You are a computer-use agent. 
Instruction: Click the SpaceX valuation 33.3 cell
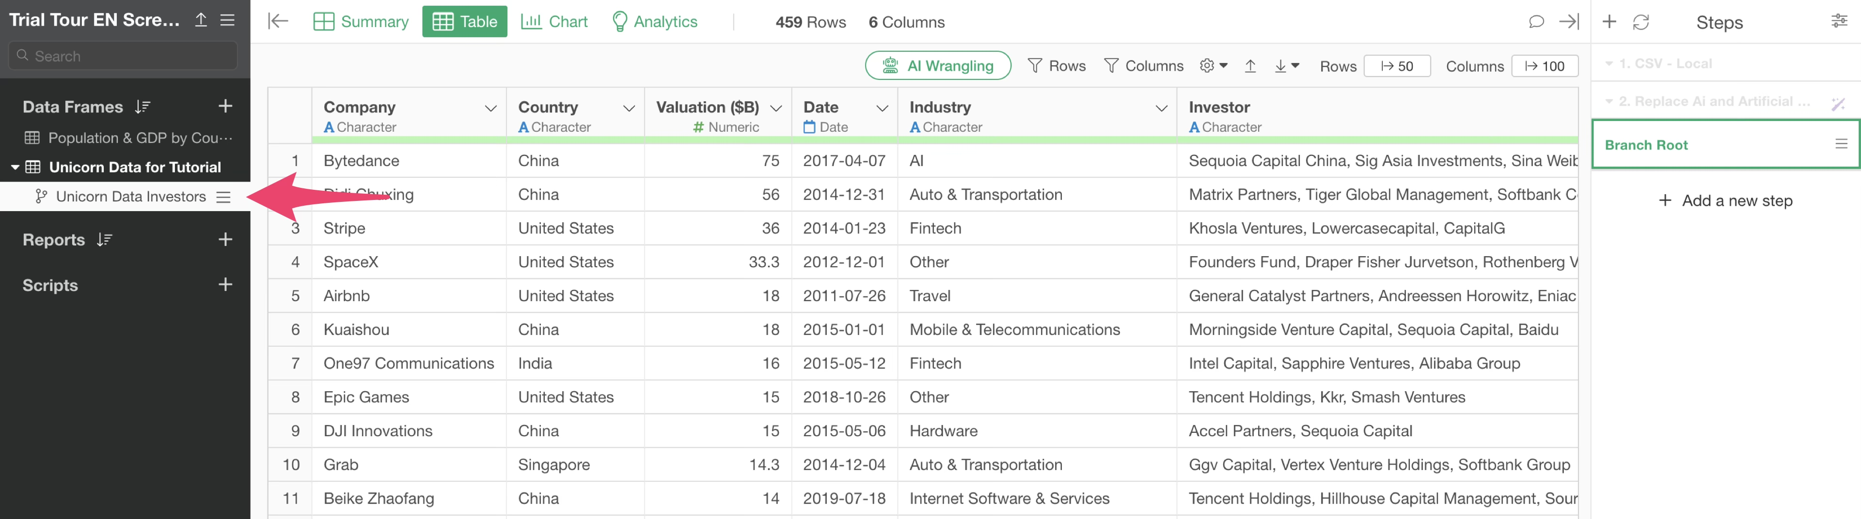coord(718,262)
